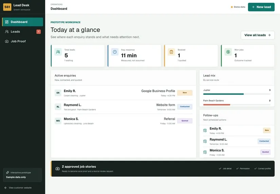Click the Jupiter lead mix progress bar

(237, 94)
